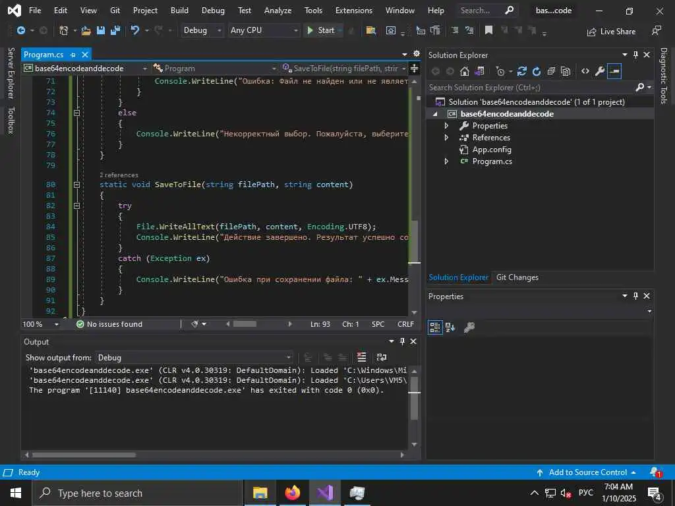Open the Debug menu
The image size is (675, 506).
(x=213, y=11)
